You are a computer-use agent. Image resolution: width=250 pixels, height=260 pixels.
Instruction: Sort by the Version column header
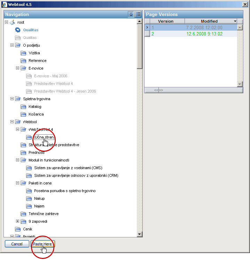(x=165, y=21)
